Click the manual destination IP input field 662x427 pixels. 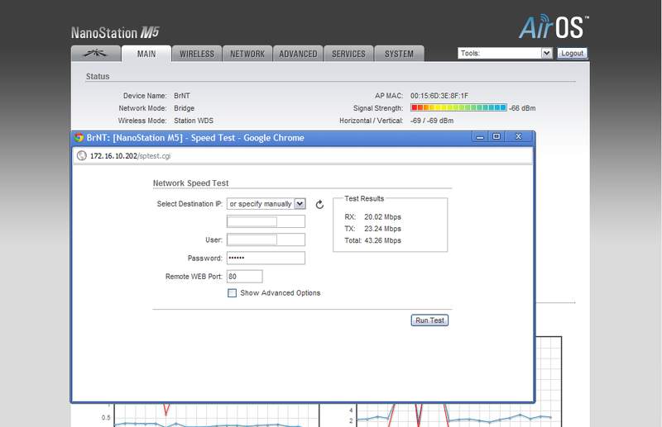[x=266, y=221]
